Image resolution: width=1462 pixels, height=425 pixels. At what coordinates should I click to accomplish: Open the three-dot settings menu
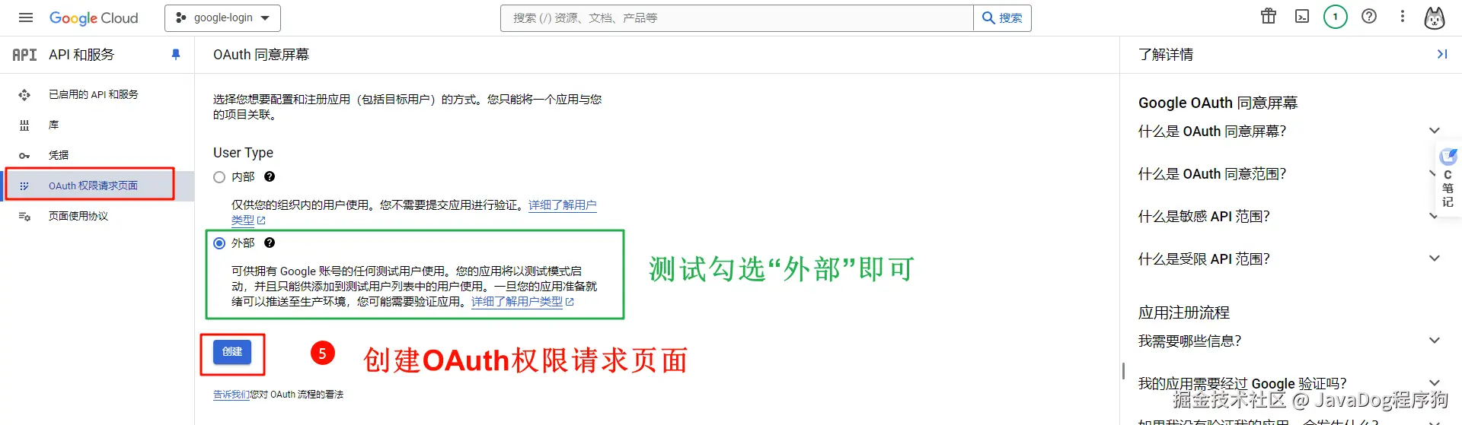1403,16
